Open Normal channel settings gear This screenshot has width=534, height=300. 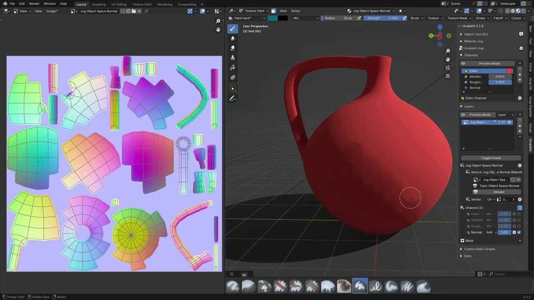pos(514,232)
